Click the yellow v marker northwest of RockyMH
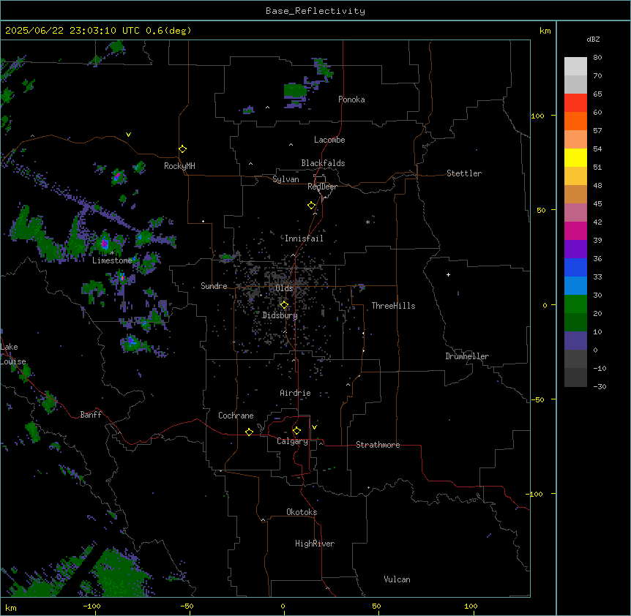631x616 pixels. tap(128, 135)
